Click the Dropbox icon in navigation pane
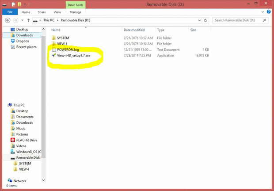274x191 pixels. [13, 41]
